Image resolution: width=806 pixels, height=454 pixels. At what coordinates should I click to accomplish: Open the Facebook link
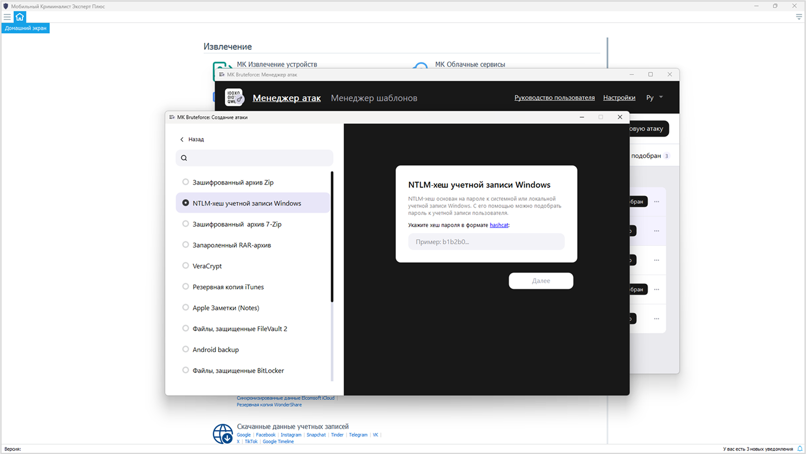coord(265,435)
